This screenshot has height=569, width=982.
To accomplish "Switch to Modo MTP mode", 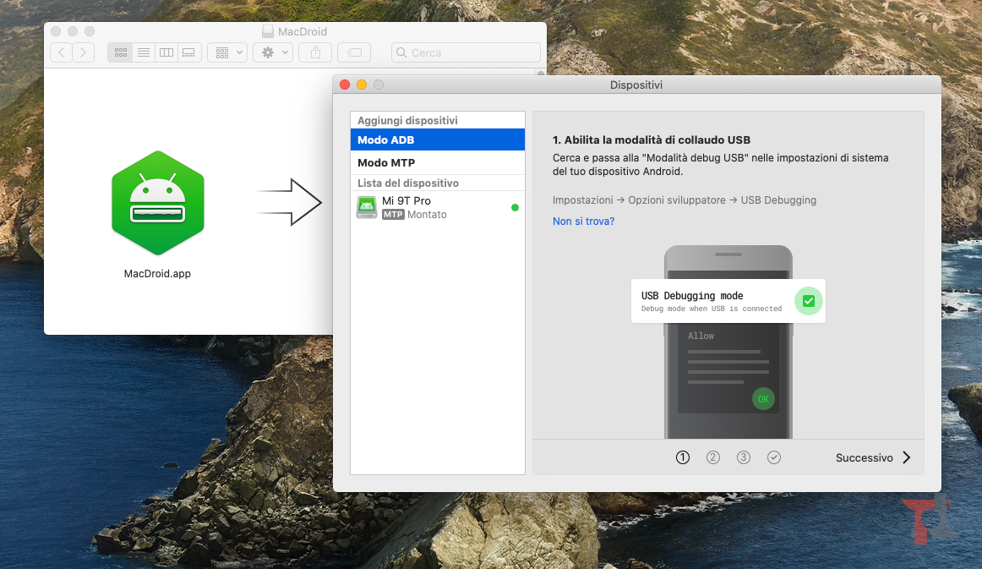I will tap(386, 161).
